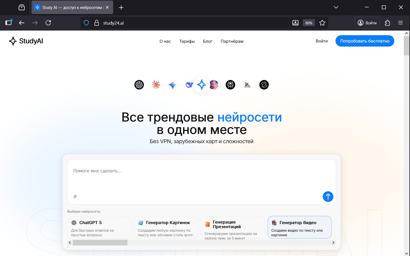
Task: Select the Claude logo icon in the carousel
Action: pyautogui.click(x=156, y=85)
